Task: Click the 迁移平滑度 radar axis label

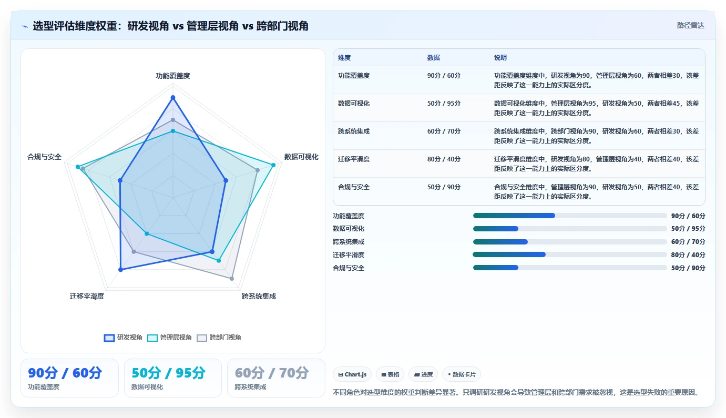Action: coord(87,296)
